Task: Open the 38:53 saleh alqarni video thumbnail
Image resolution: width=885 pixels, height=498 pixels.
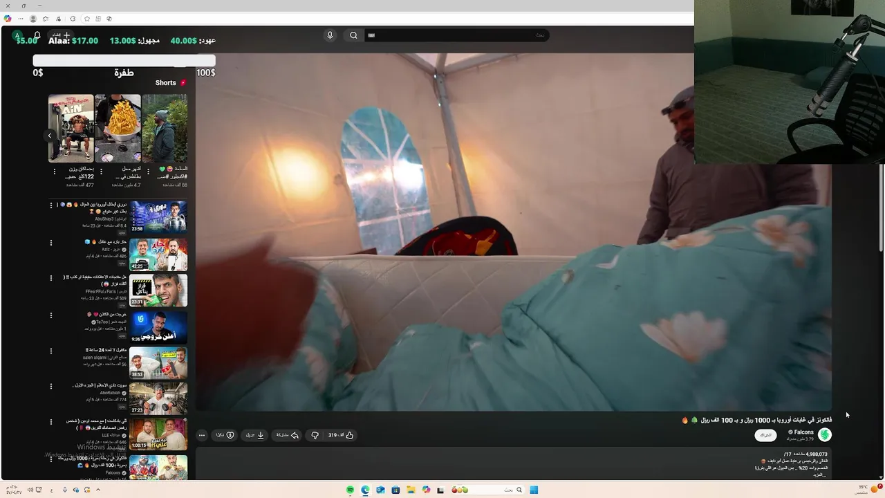Action: [x=158, y=363]
